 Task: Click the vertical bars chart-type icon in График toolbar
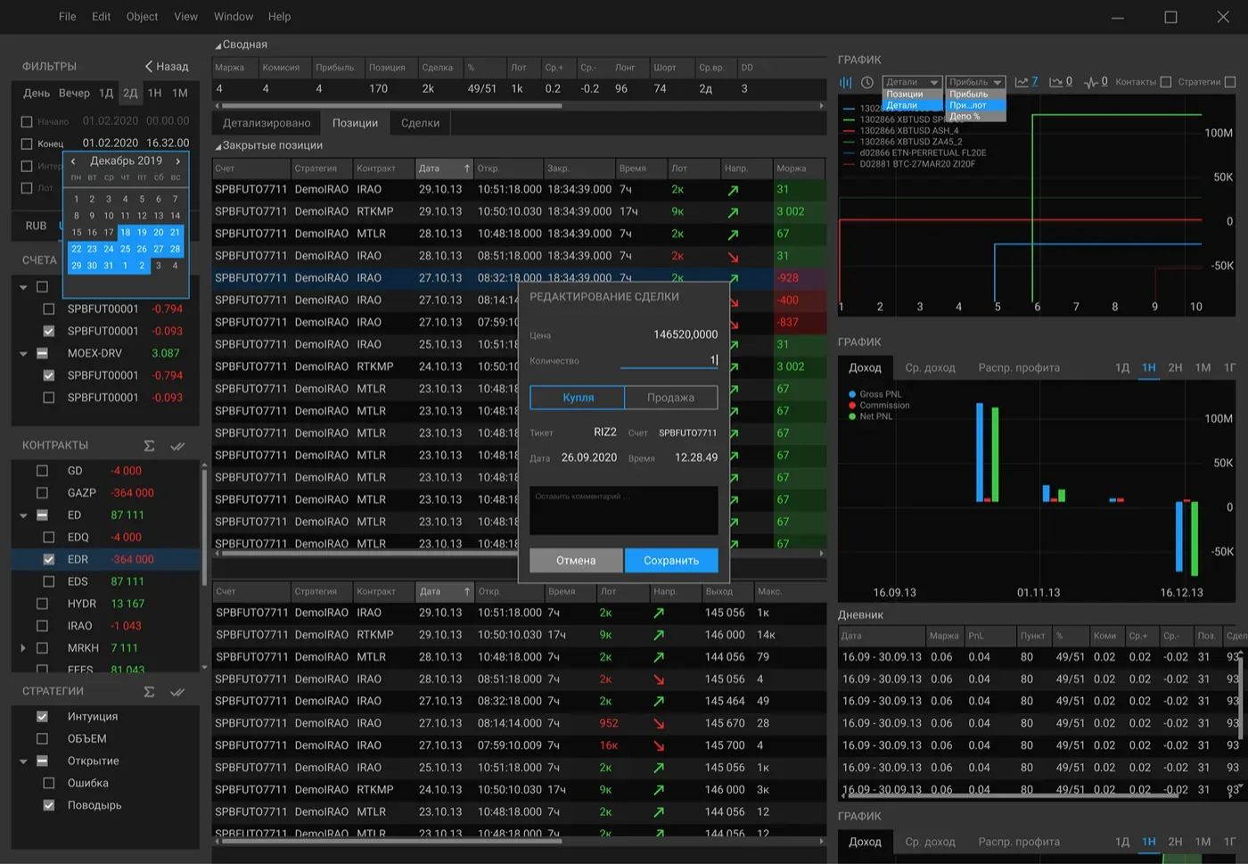(845, 82)
